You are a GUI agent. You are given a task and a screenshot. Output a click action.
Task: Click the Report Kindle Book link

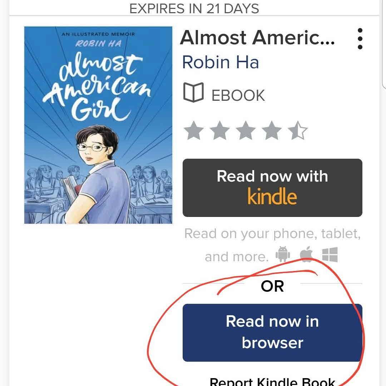(272, 381)
